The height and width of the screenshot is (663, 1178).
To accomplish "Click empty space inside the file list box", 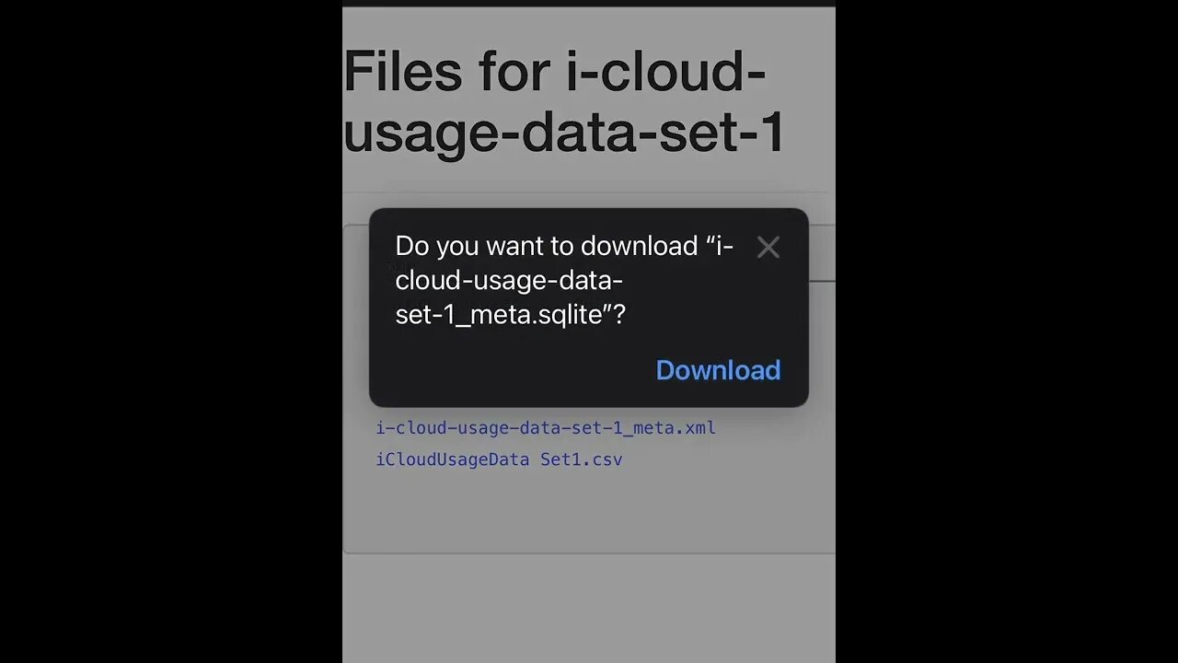I will (x=589, y=511).
